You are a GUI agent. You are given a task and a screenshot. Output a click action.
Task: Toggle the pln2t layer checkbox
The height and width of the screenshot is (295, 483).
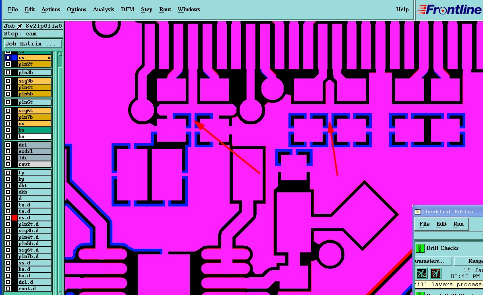(x=8, y=64)
